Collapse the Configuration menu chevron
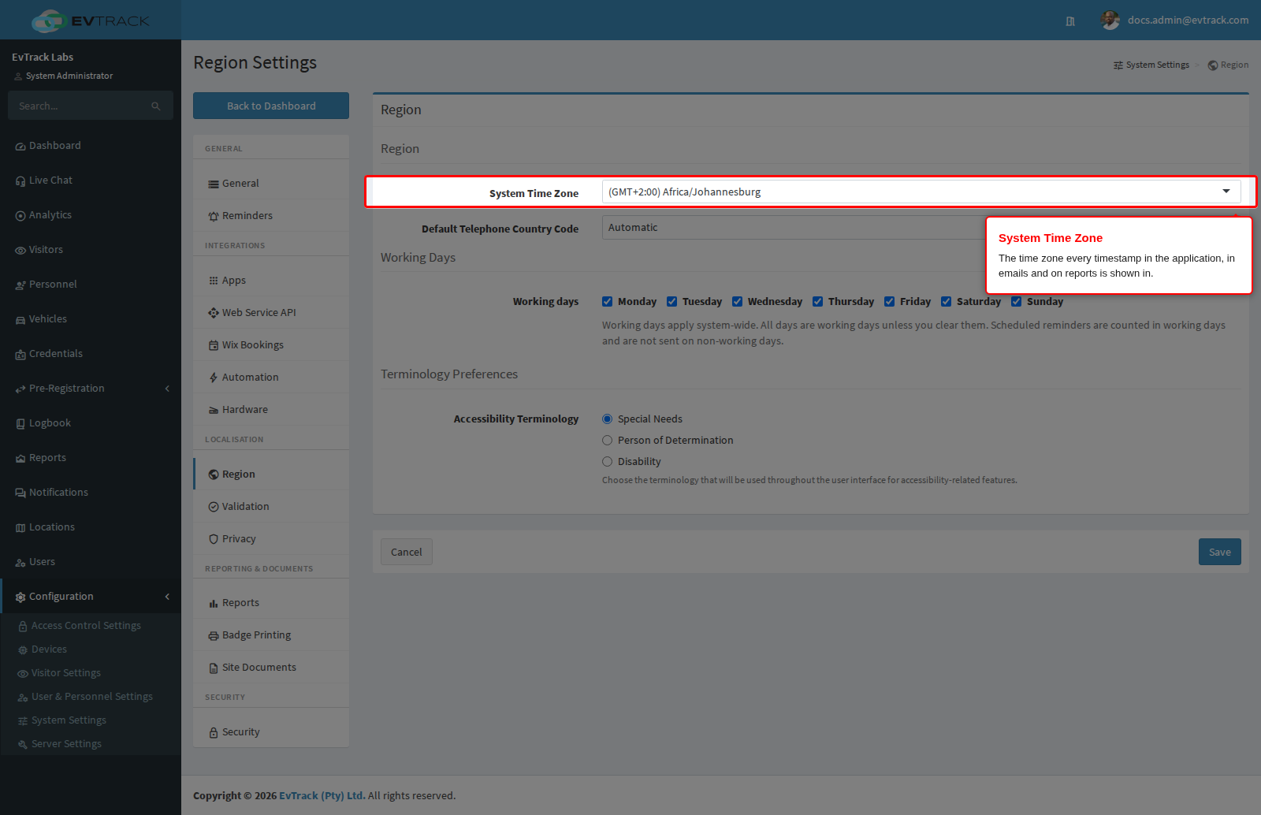 (167, 597)
